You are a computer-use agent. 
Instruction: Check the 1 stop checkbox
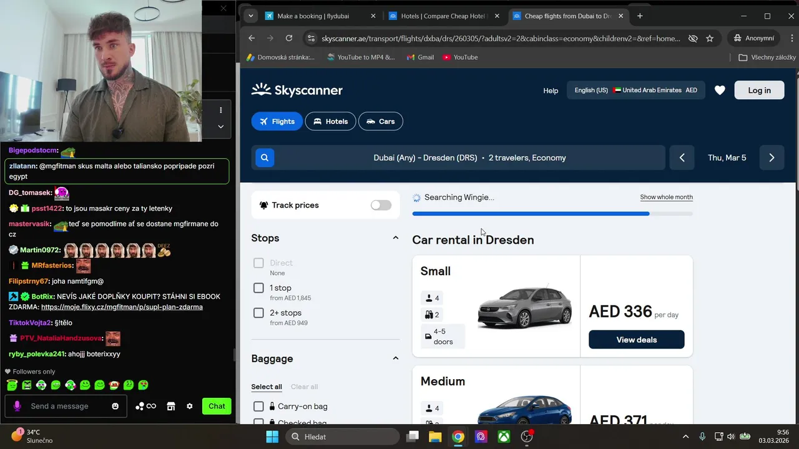(x=258, y=288)
